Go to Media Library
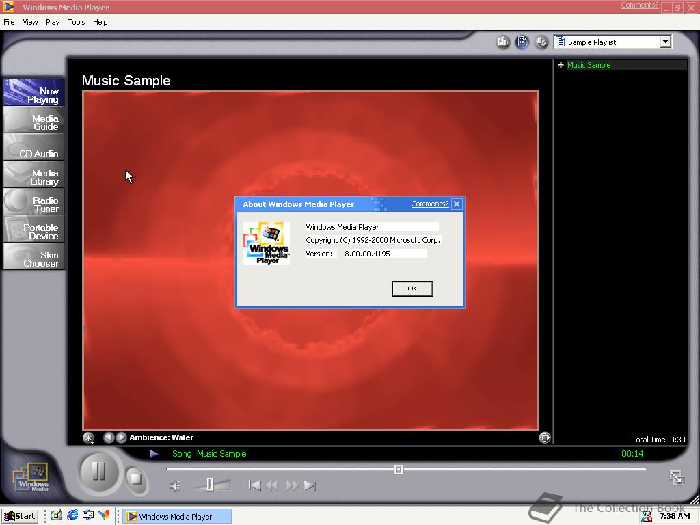700x525 pixels. pos(34,174)
